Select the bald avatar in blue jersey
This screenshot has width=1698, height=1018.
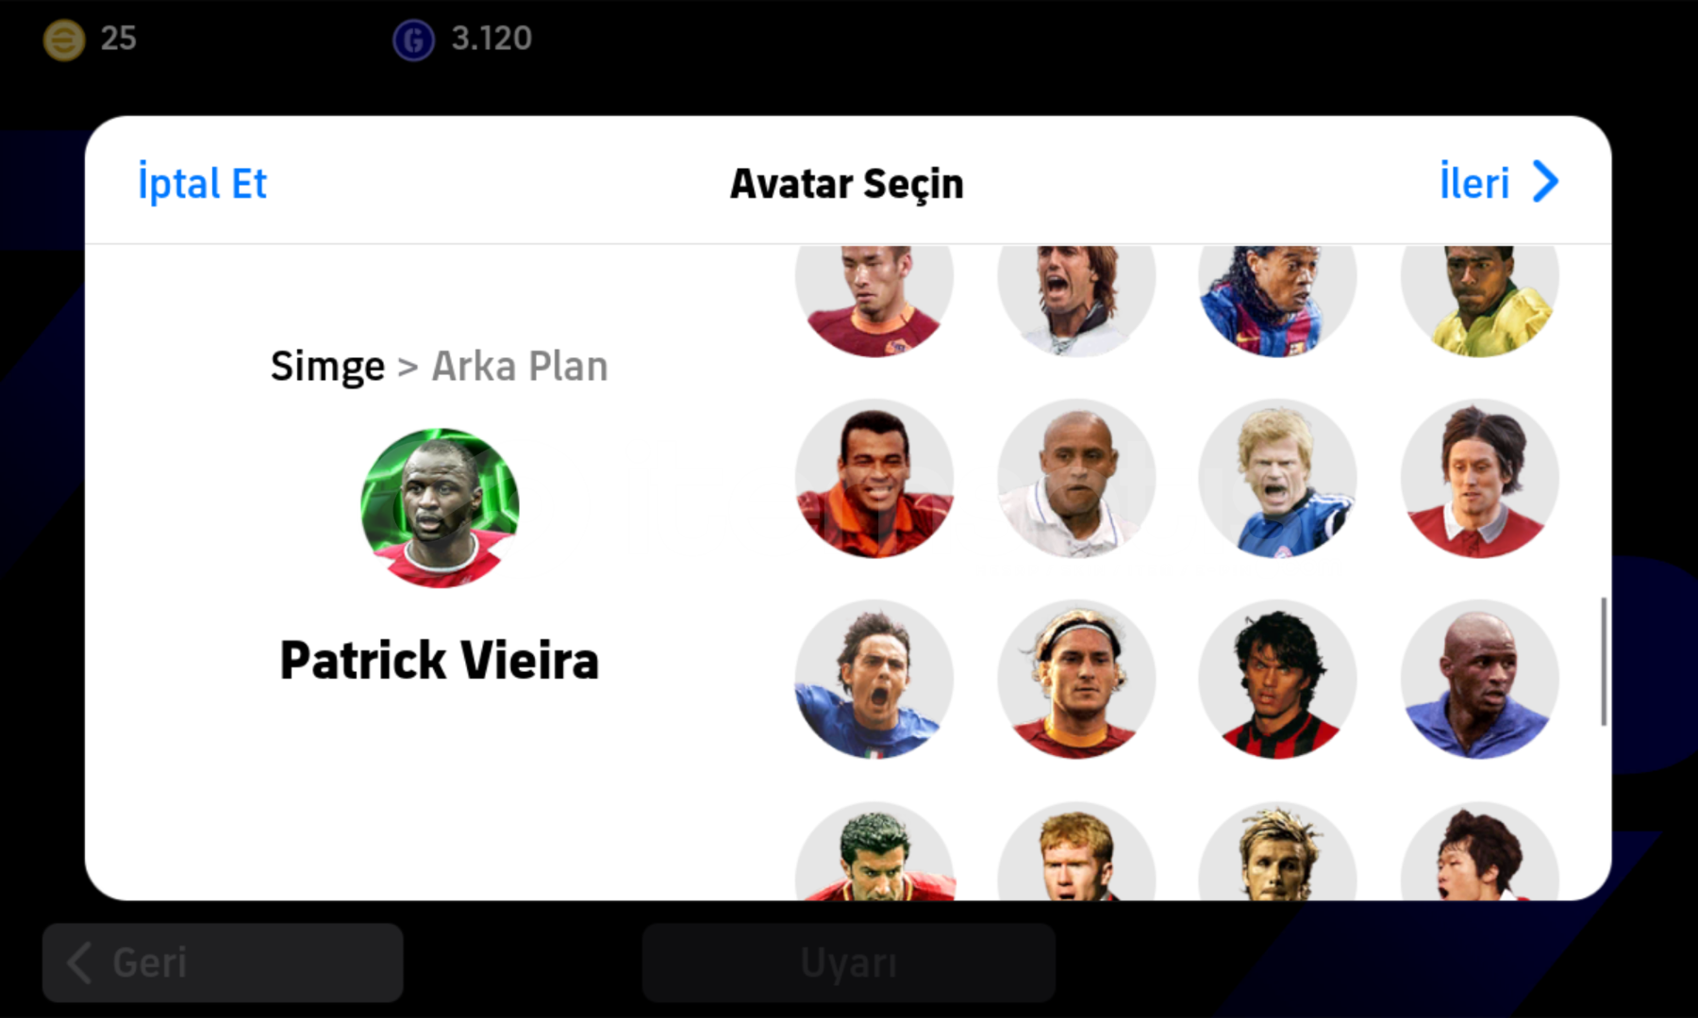click(x=1479, y=680)
